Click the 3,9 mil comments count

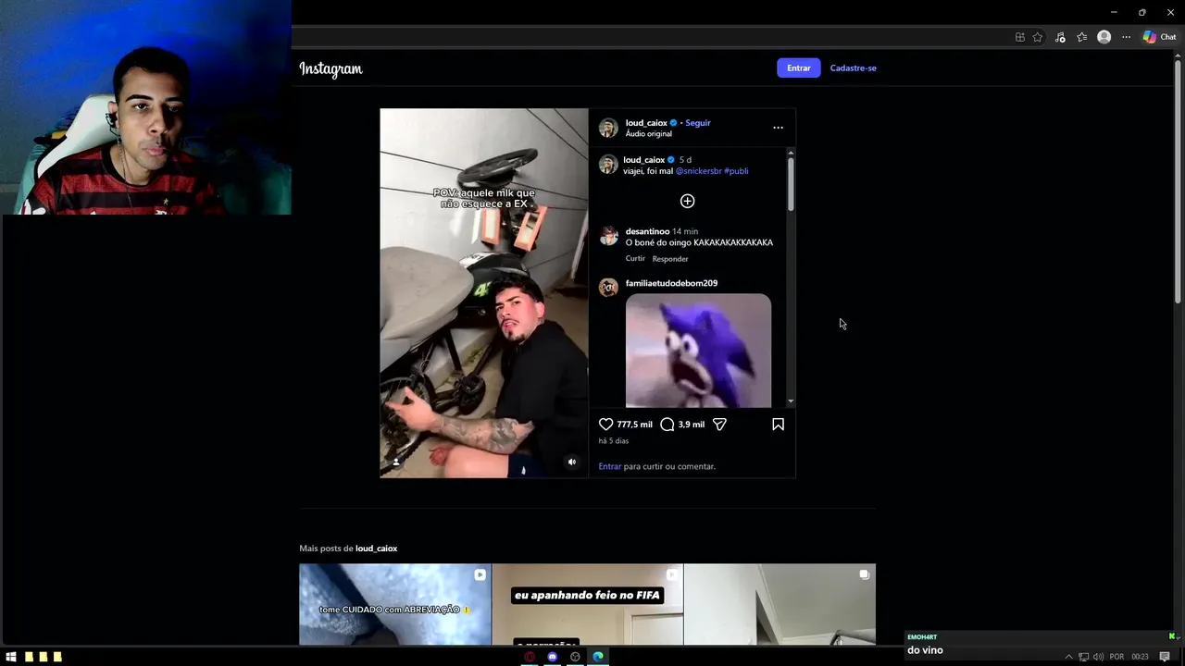(691, 425)
